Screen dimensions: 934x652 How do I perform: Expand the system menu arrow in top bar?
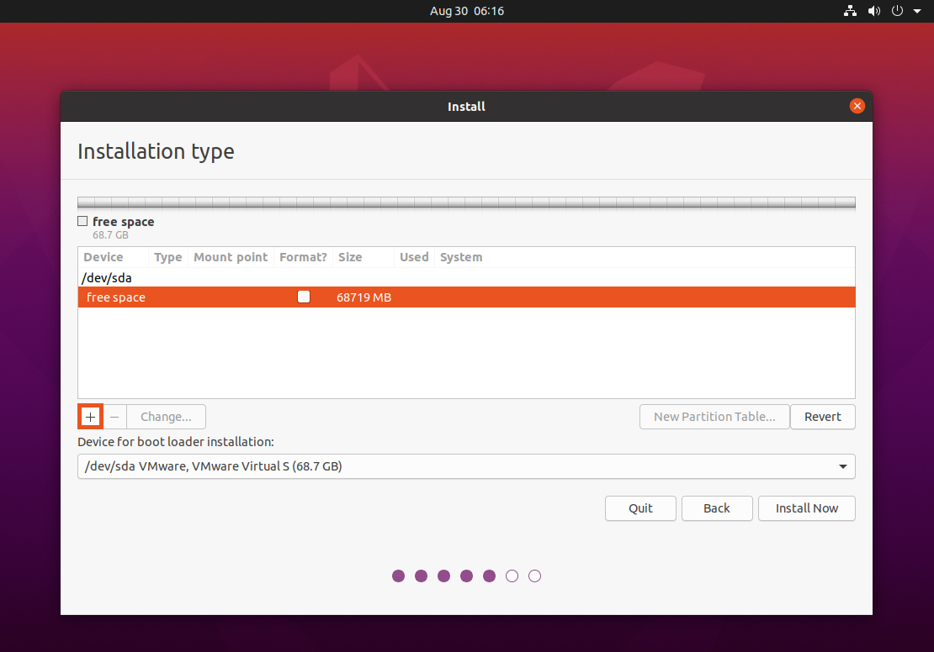point(917,11)
